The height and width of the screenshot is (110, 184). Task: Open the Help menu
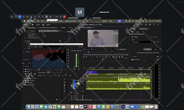(110, 21)
